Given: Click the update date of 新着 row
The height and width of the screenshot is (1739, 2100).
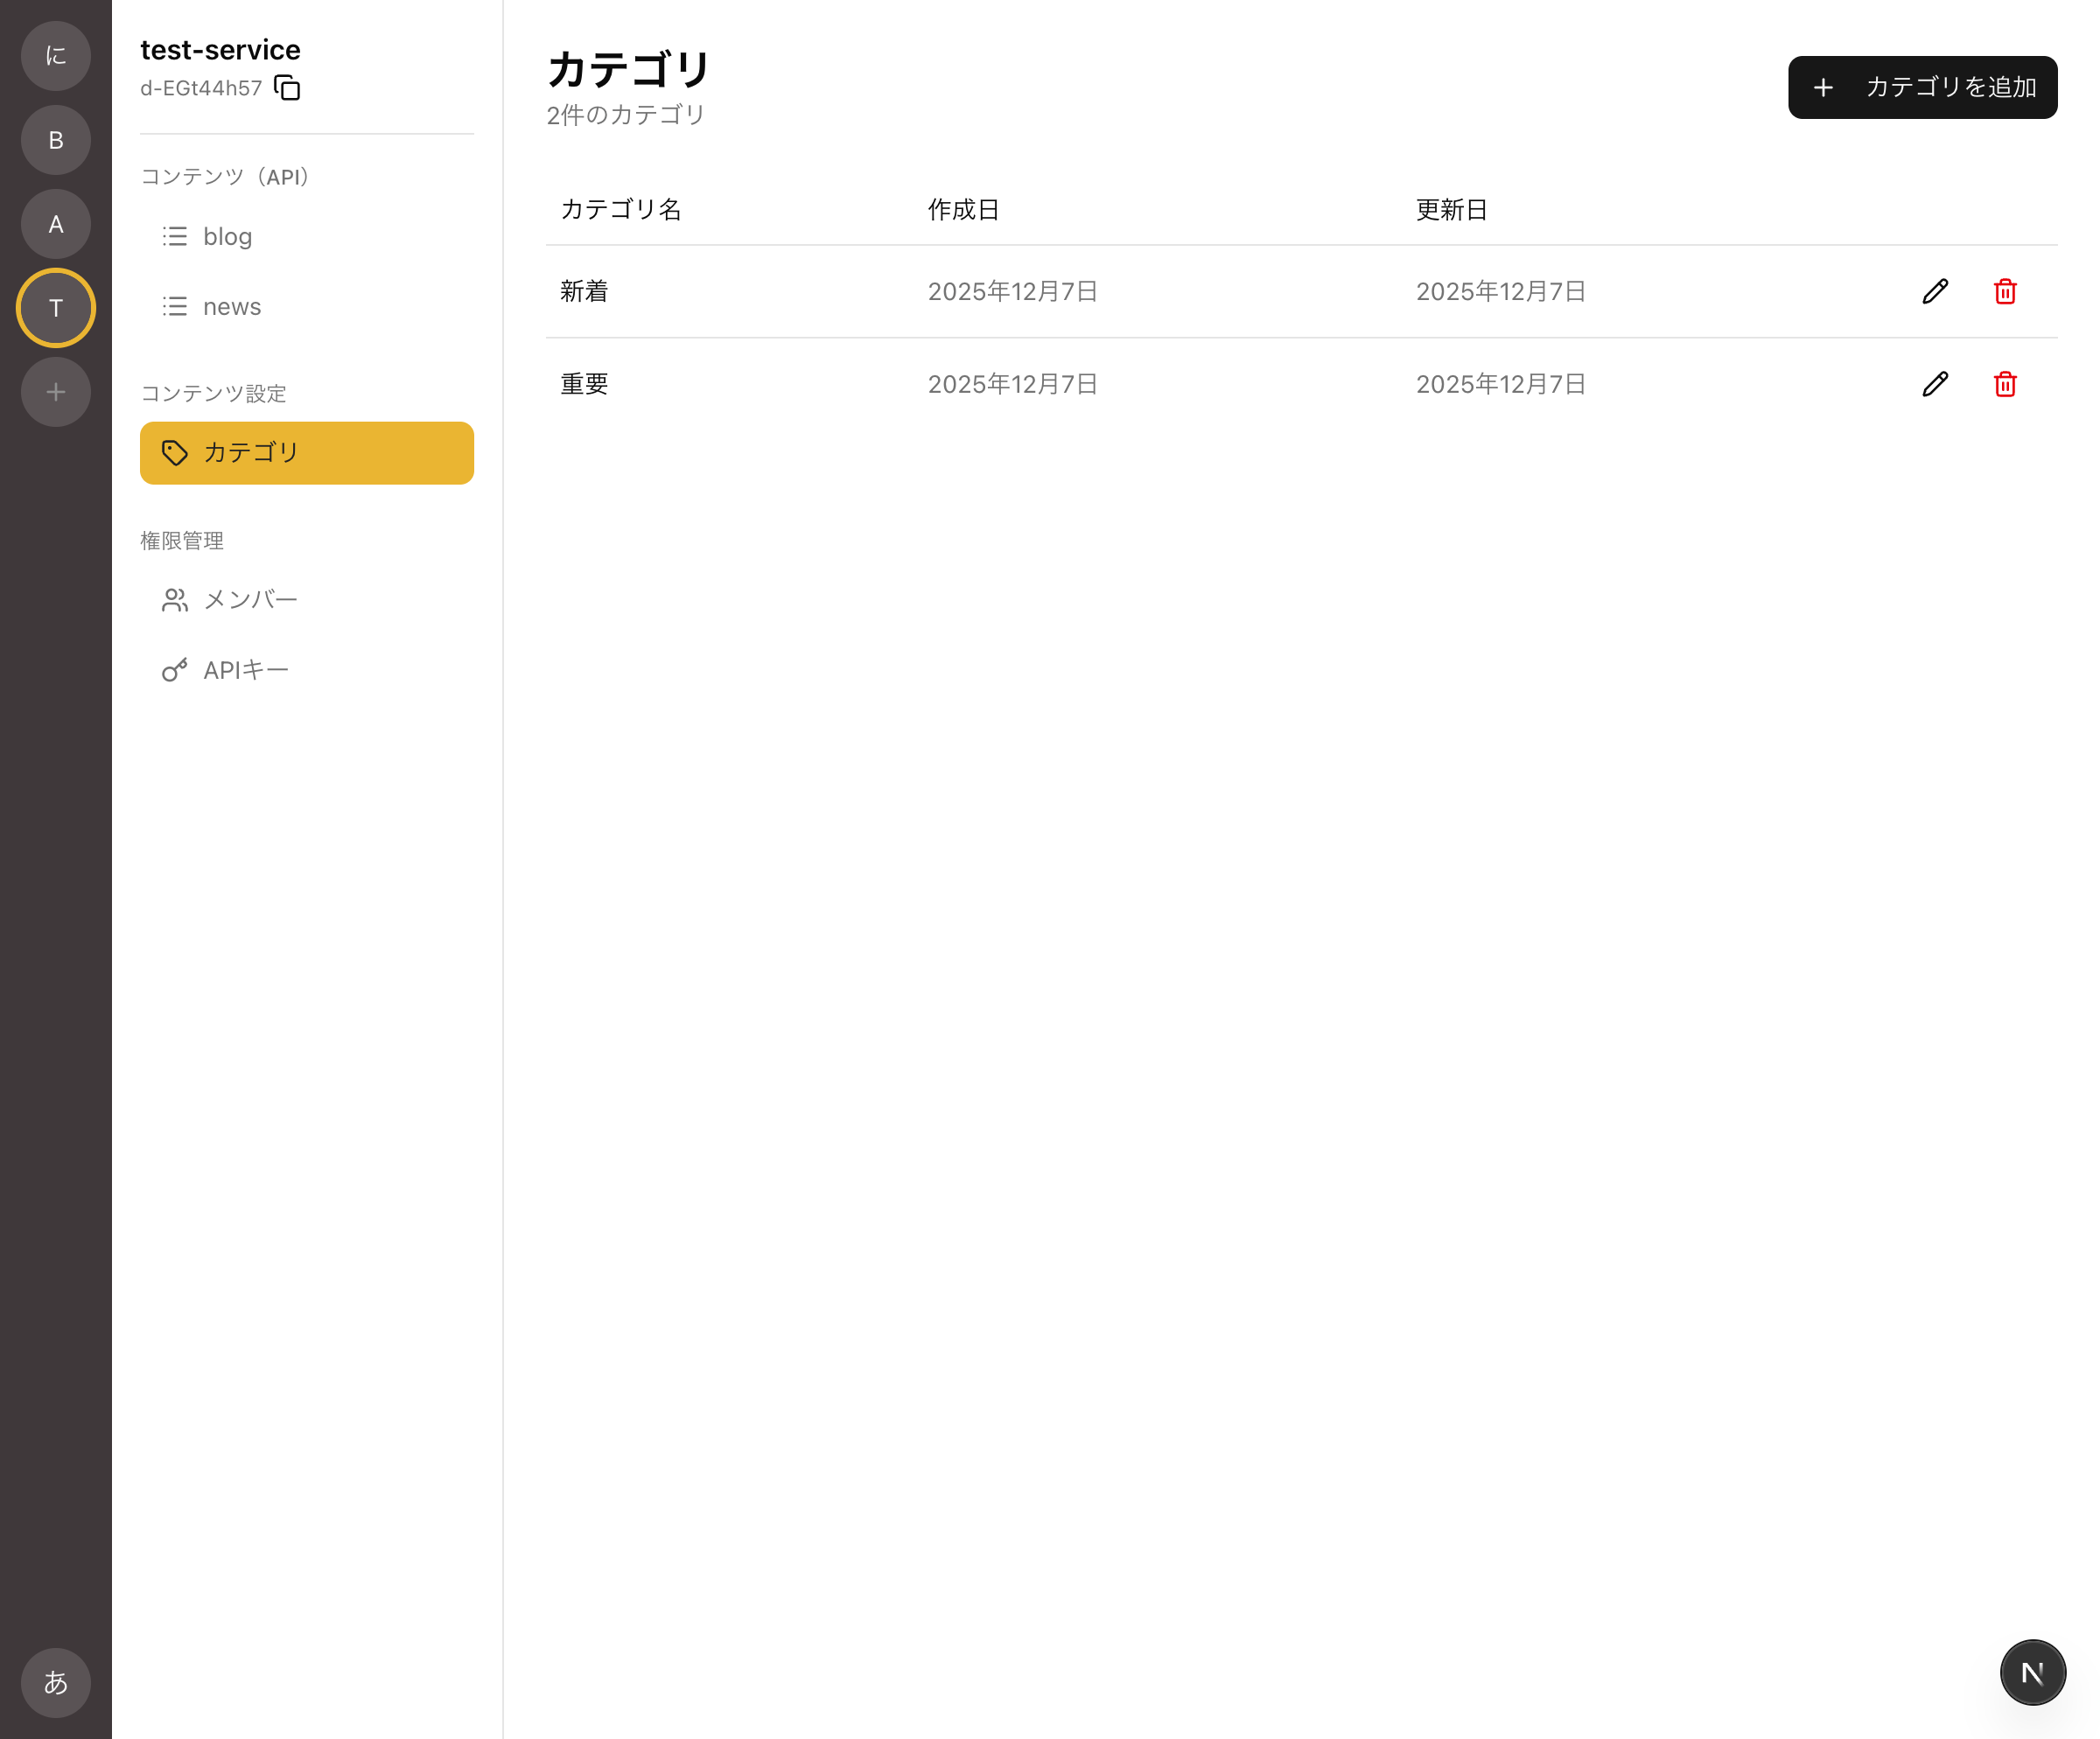Looking at the screenshot, I should tap(1500, 290).
